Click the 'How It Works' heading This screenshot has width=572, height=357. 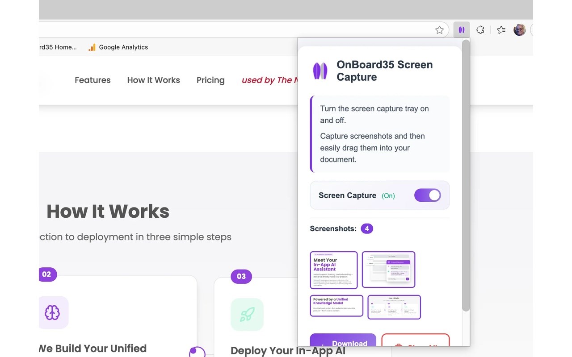coord(108,211)
